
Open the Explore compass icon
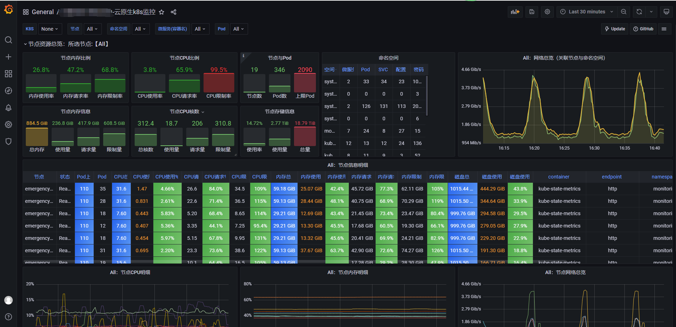8,91
